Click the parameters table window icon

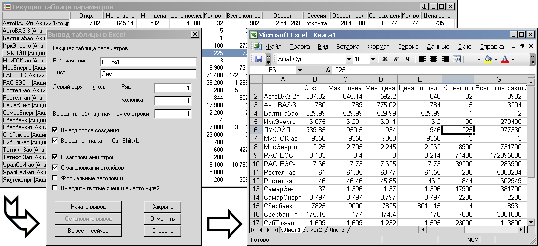tap(7, 7)
